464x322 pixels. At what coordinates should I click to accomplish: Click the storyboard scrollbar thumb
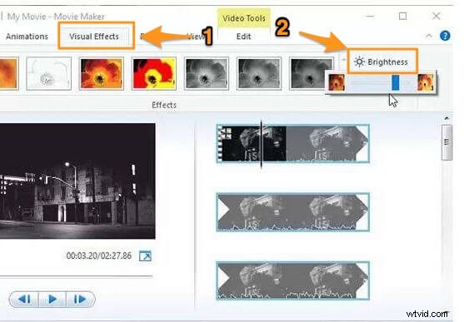point(447,142)
